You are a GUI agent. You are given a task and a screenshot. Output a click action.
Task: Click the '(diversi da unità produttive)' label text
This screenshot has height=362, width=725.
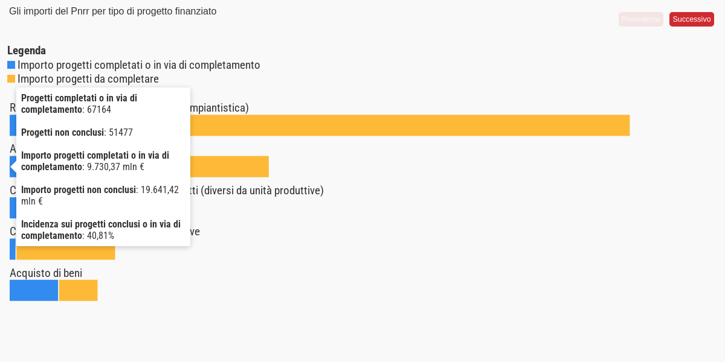(x=262, y=191)
